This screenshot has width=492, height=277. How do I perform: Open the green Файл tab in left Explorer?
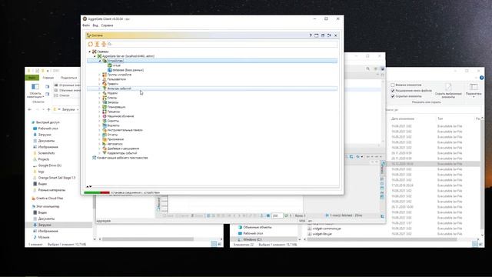32,78
